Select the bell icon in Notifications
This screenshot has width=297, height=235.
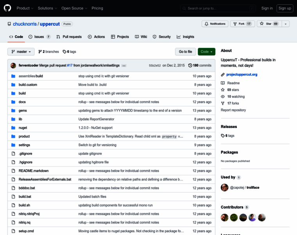pyautogui.click(x=206, y=24)
